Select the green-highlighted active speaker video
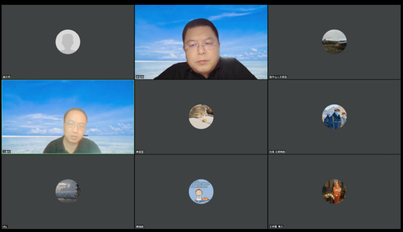This screenshot has width=403, height=232. [x=68, y=117]
